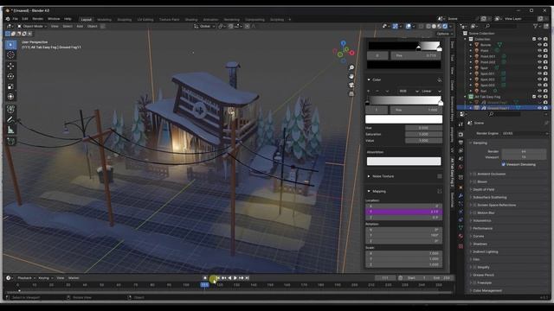The height and width of the screenshot is (311, 554).
Task: Click the Blender logo menu icon
Action: 8,19
